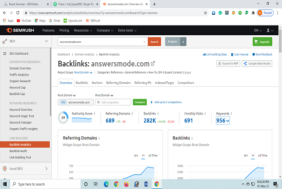Click the Referring Domains widget info icon

[99, 138]
